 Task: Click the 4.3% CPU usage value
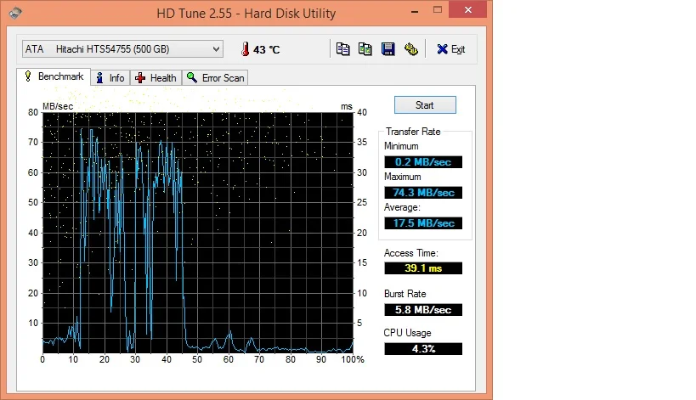click(x=423, y=348)
